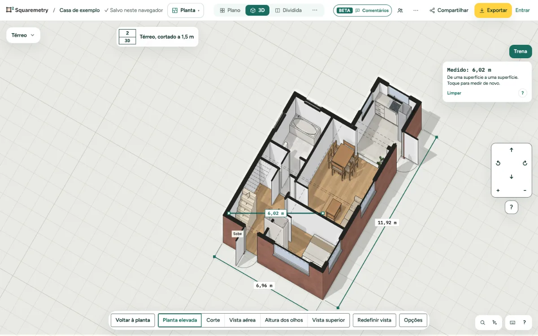Screen dimensions: 538x336
Task: Open help below the navigation pad
Action: click(512, 207)
